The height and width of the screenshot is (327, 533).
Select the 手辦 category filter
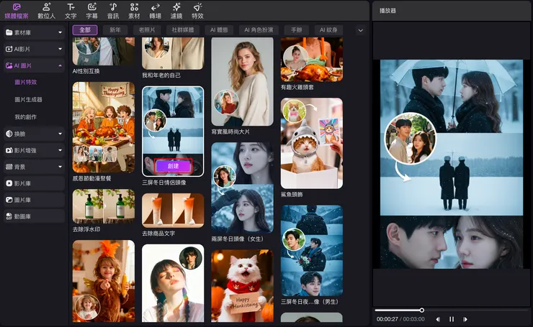[x=297, y=30]
